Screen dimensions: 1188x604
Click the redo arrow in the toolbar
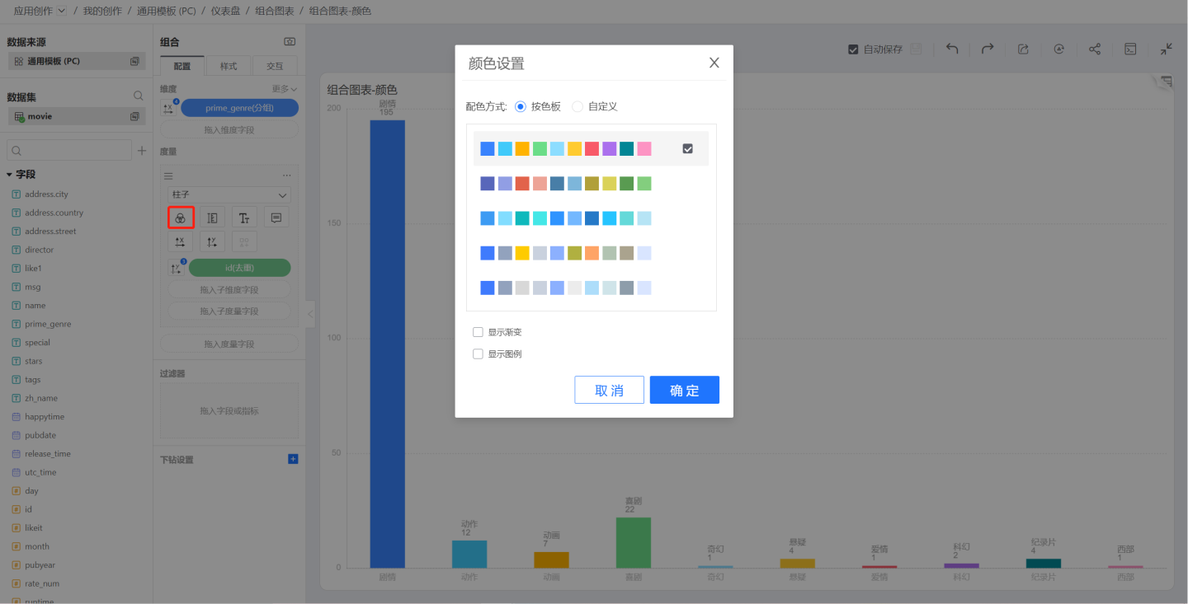[988, 49]
